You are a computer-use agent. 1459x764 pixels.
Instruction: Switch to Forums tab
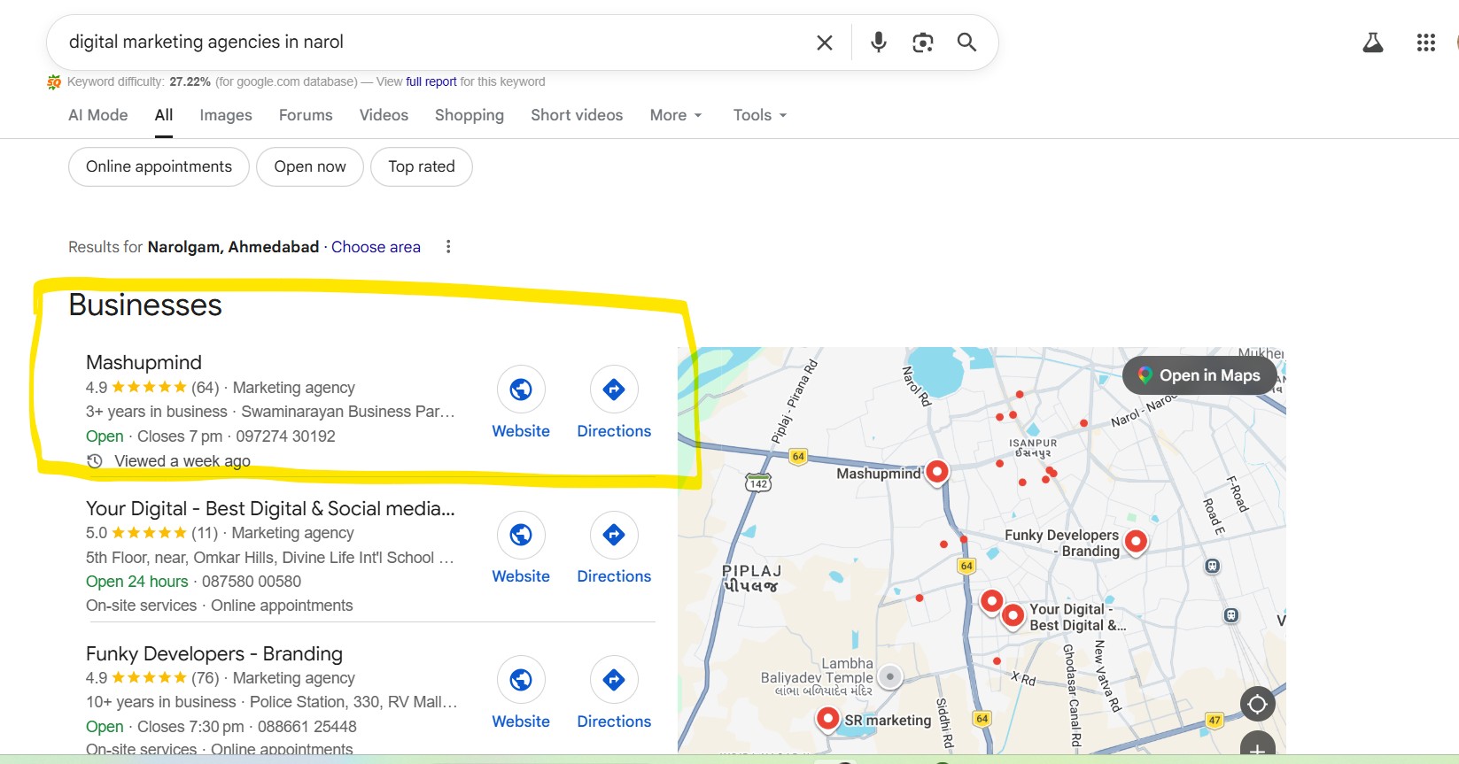(306, 115)
